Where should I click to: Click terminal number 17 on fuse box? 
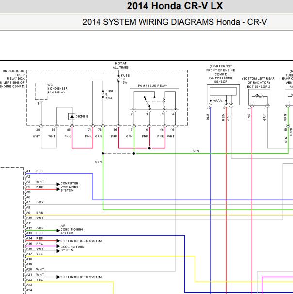click(131, 130)
